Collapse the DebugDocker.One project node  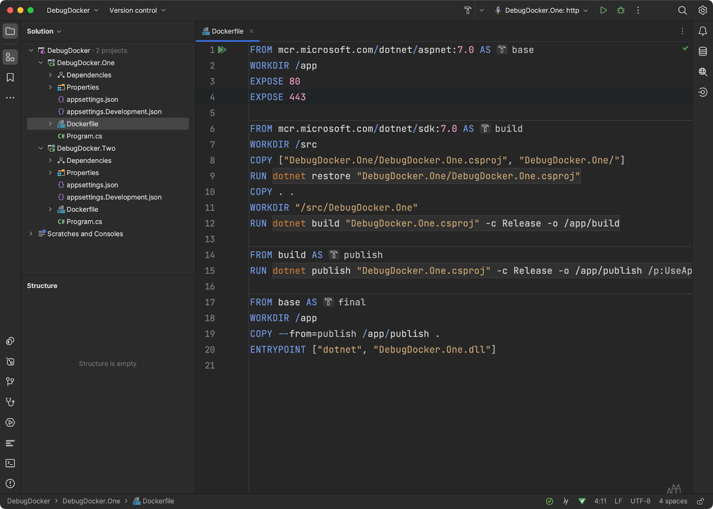41,63
